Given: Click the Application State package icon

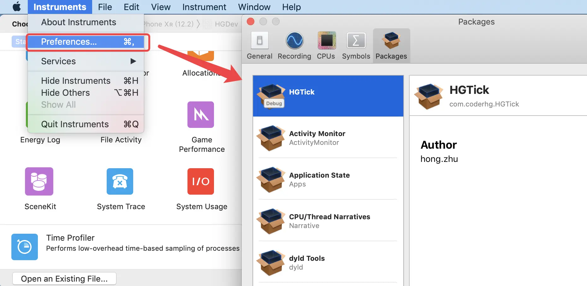Looking at the screenshot, I should (271, 180).
